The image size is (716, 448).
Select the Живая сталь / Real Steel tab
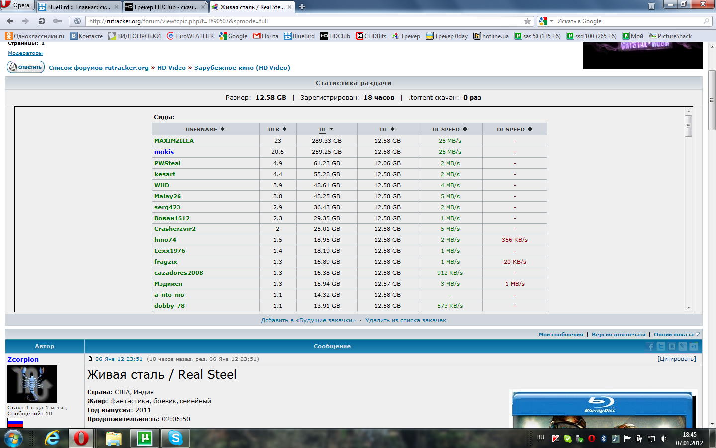coord(252,7)
